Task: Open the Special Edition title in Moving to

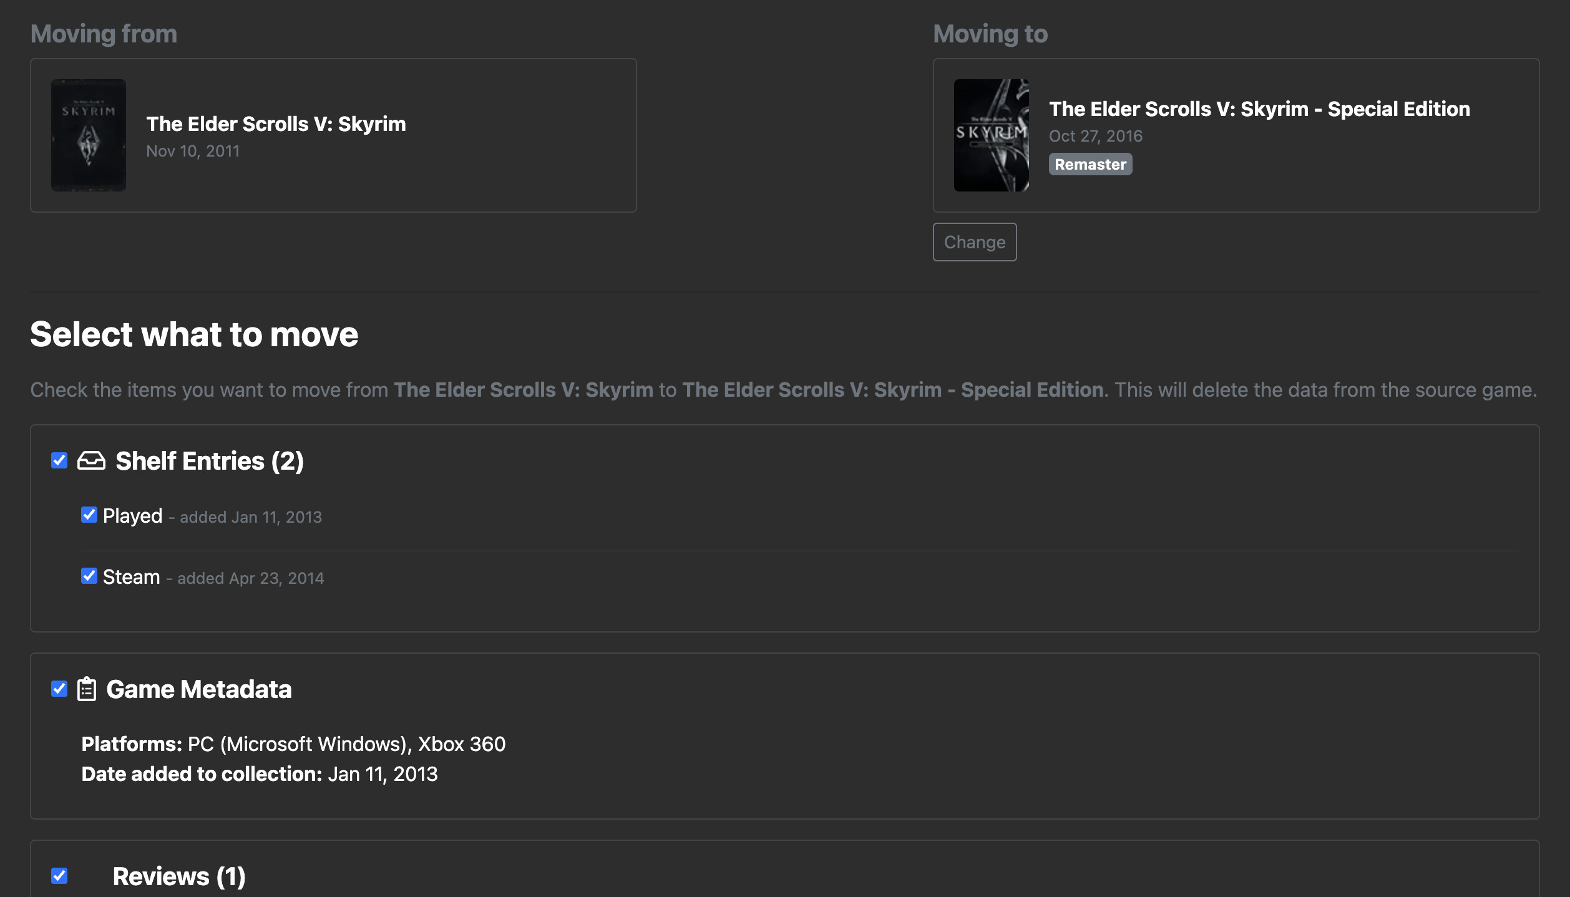Action: click(1259, 109)
